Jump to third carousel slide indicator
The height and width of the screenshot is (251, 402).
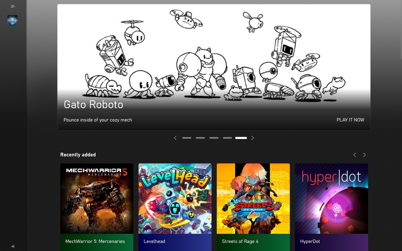point(214,138)
